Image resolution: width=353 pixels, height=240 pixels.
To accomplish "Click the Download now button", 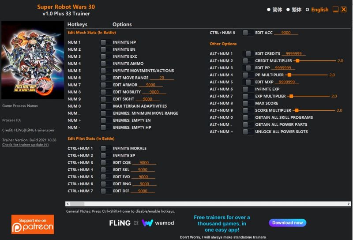I will click(288, 223).
